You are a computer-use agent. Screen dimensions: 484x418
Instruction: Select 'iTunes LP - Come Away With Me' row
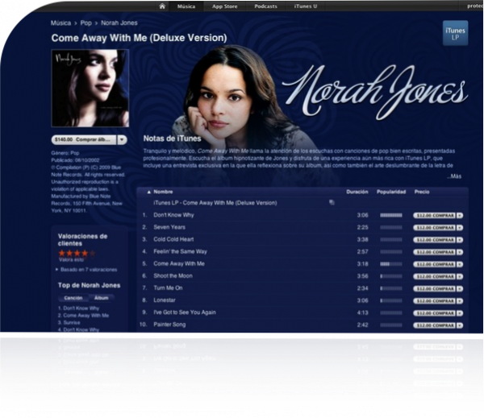(x=302, y=203)
